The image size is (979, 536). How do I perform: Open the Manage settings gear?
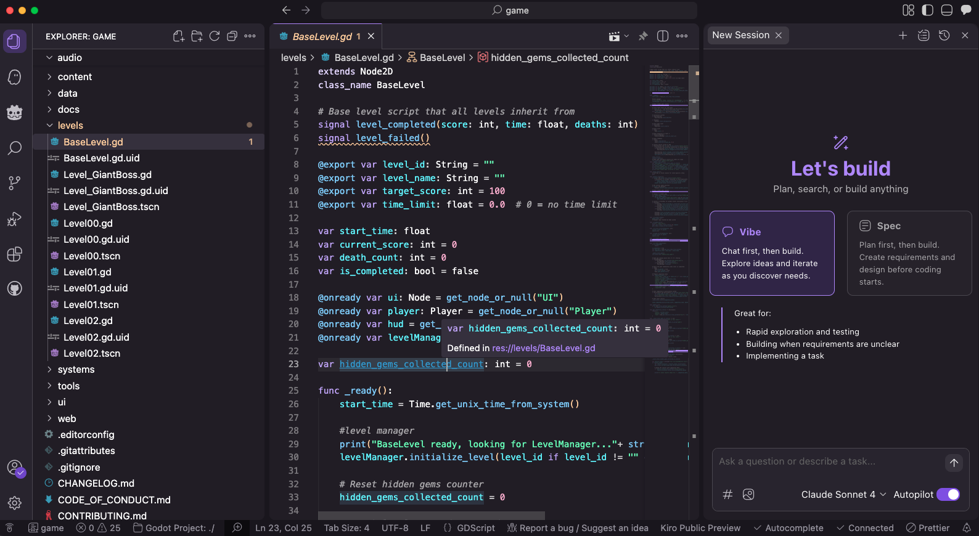15,503
